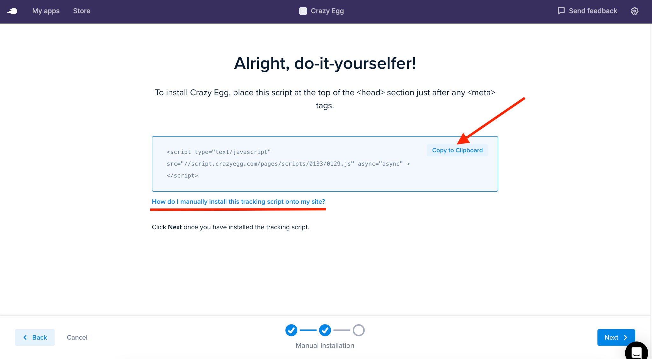Open the settings gear icon

click(634, 11)
